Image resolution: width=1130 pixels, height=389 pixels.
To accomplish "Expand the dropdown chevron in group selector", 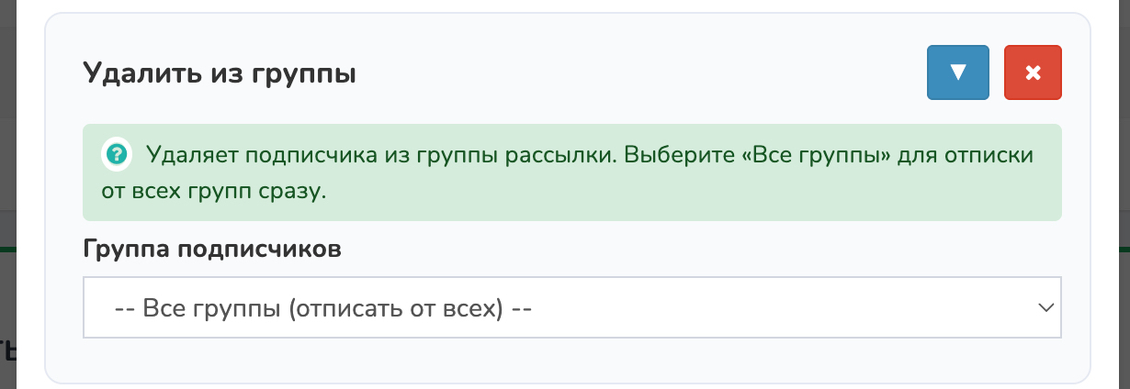I will [x=1045, y=308].
